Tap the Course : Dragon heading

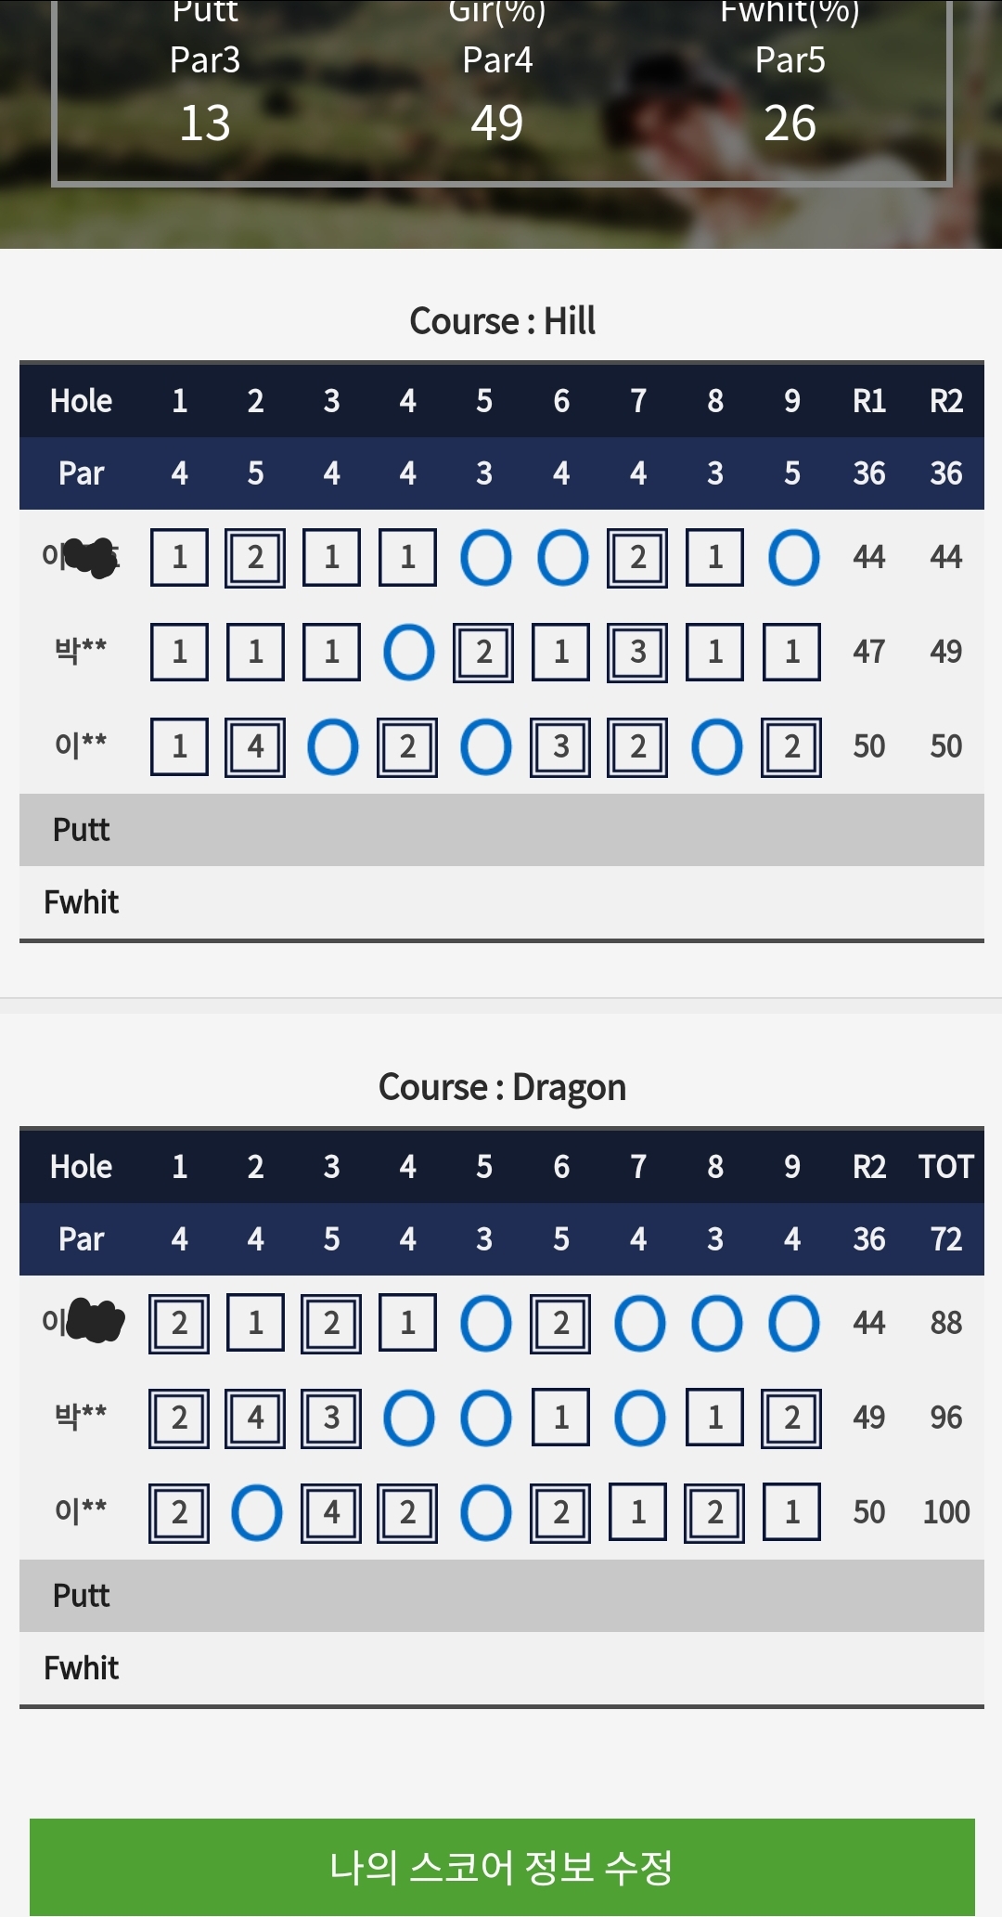502,1087
